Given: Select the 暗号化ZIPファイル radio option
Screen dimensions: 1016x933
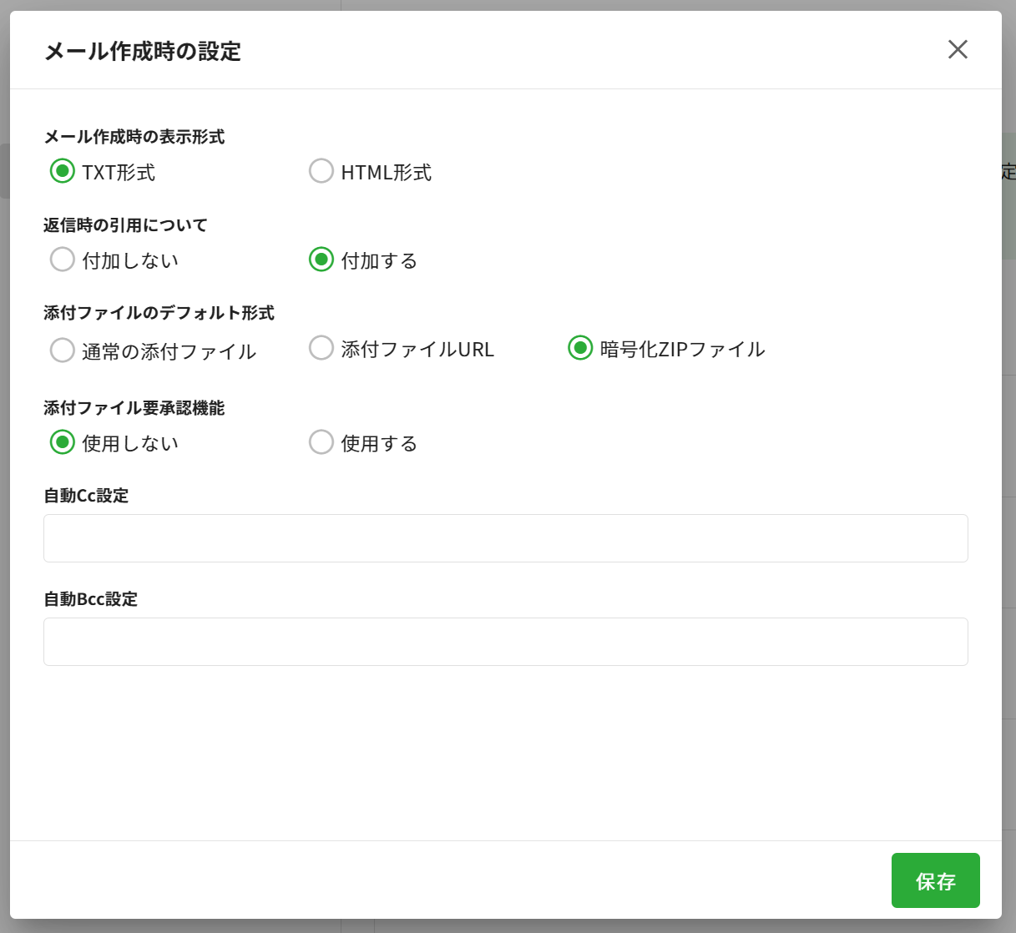Looking at the screenshot, I should [x=580, y=348].
